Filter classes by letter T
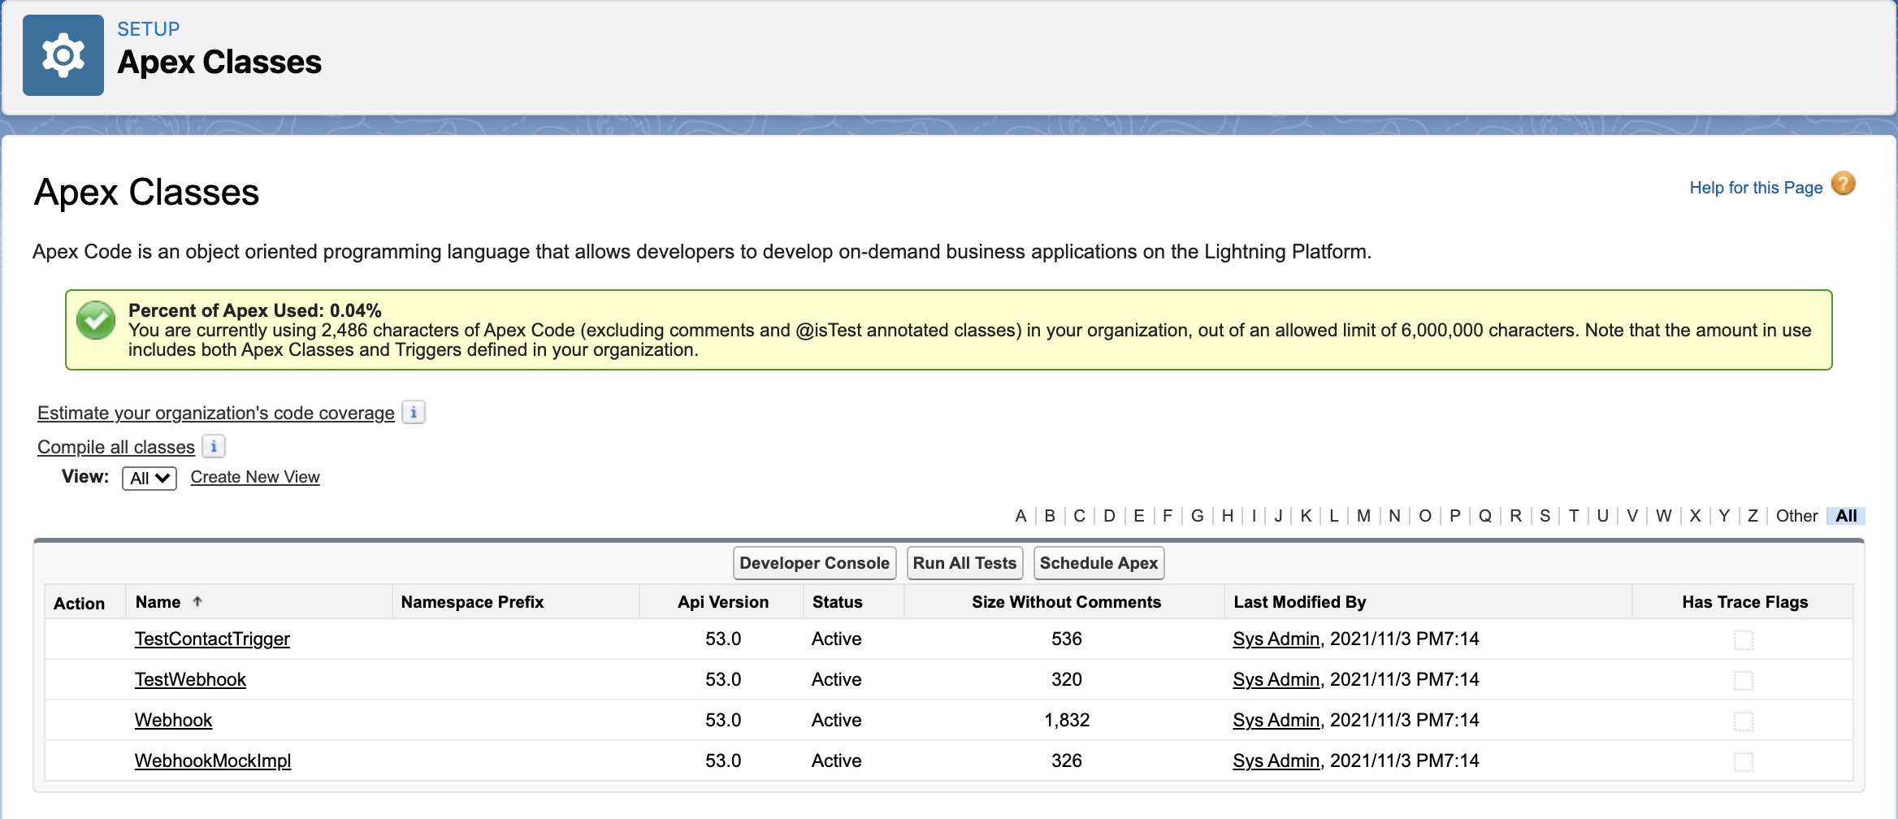 click(x=1574, y=516)
